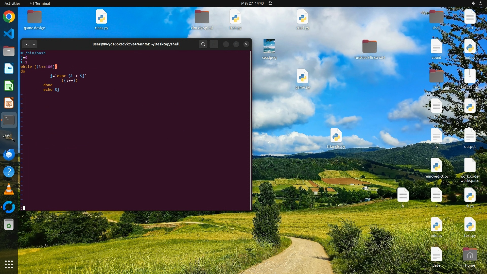Show applications grid
The height and width of the screenshot is (274, 487).
pyautogui.click(x=9, y=264)
